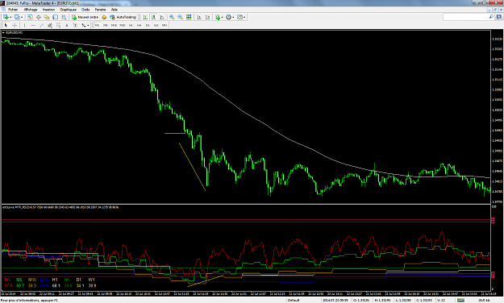The height and width of the screenshot is (303, 504).
Task: Tile the chart windows
Action: (x=189, y=17)
